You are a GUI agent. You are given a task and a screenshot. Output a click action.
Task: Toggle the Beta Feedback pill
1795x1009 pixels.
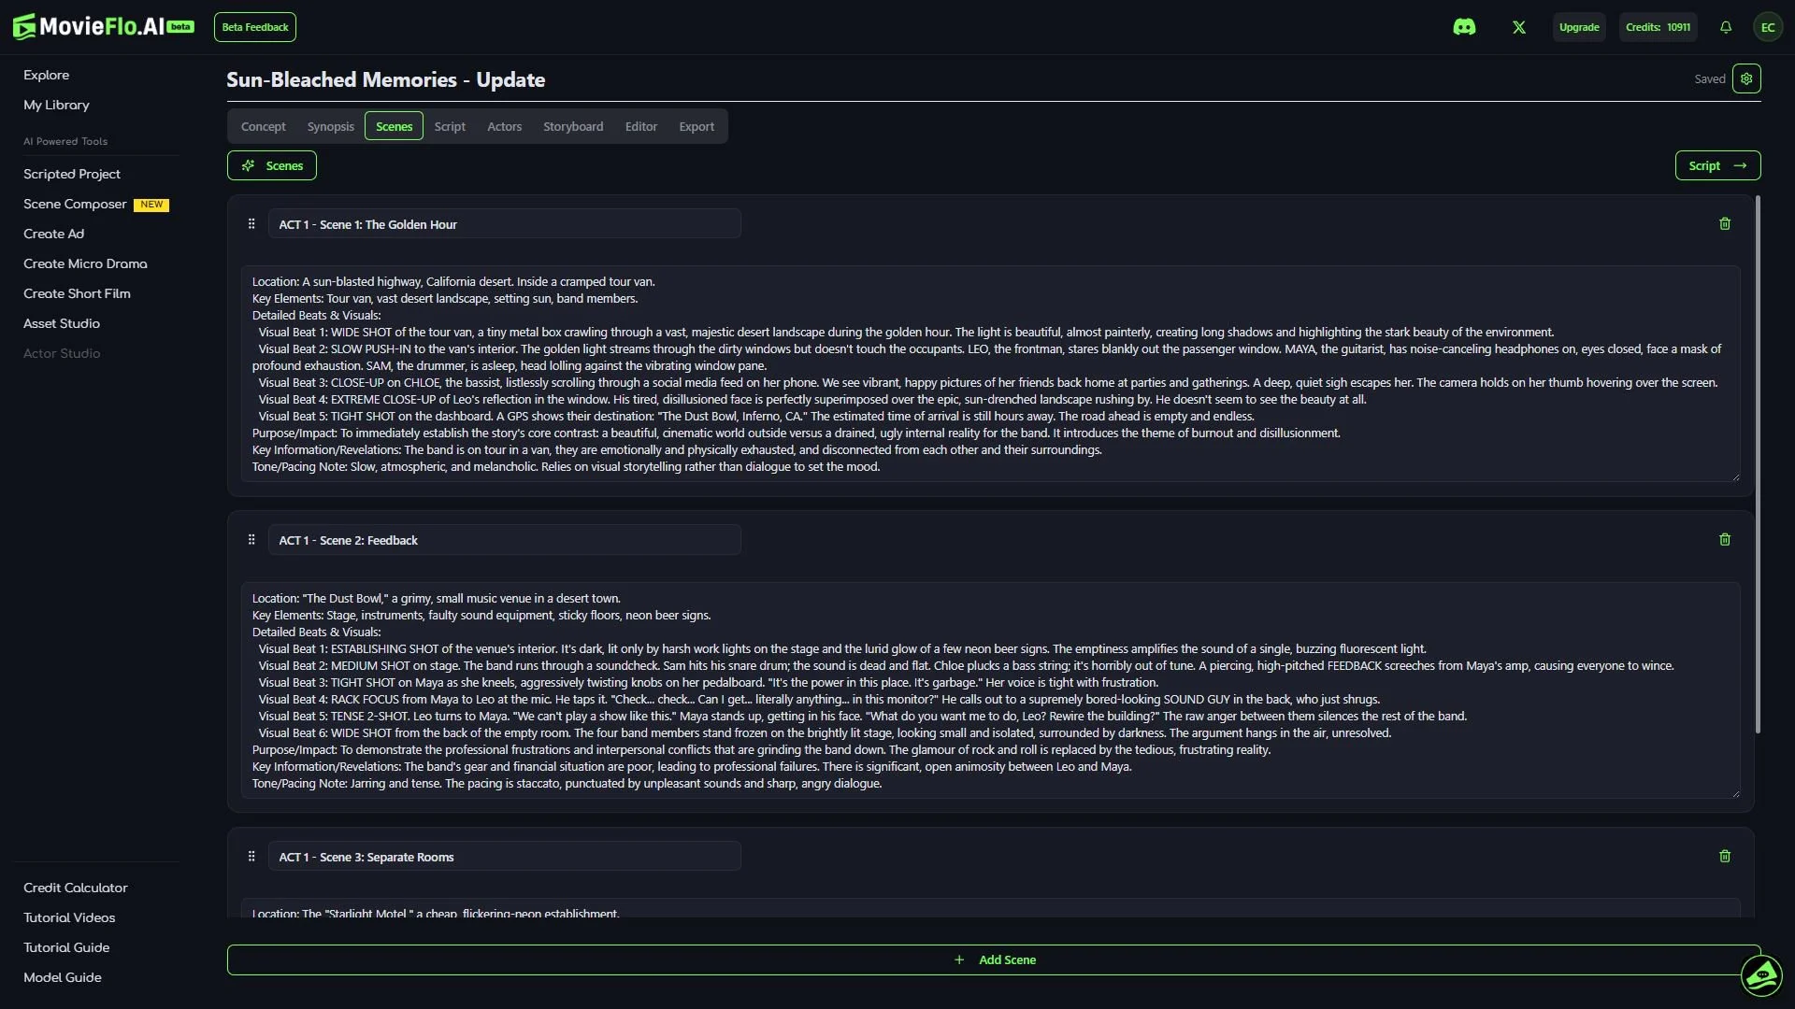(254, 27)
